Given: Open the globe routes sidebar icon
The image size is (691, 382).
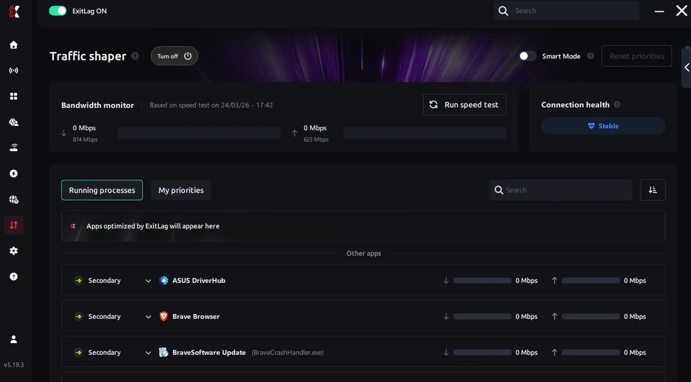Looking at the screenshot, I should tap(14, 199).
